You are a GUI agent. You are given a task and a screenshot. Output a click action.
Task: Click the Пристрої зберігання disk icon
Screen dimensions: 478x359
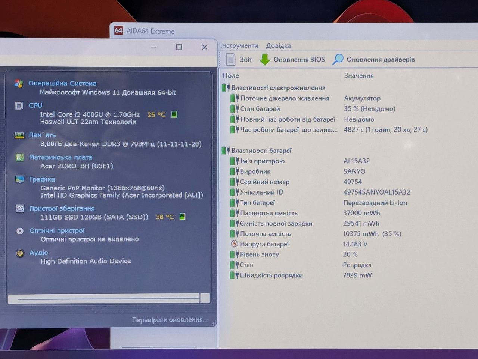pos(20,208)
